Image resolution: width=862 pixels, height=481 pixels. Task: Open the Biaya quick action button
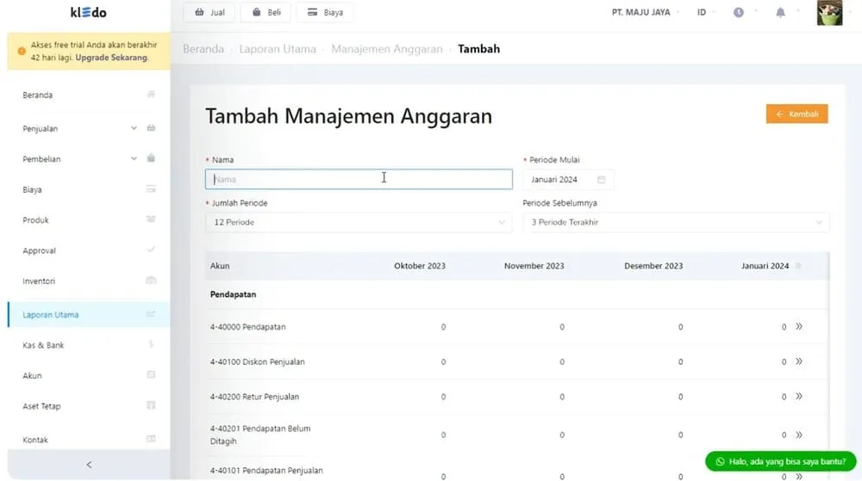pyautogui.click(x=324, y=12)
